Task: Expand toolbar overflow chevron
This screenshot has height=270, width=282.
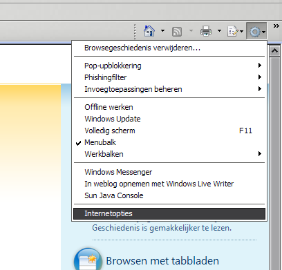Action: (x=276, y=26)
